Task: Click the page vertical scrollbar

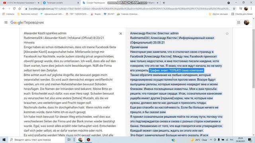Action: [x=253, y=59]
